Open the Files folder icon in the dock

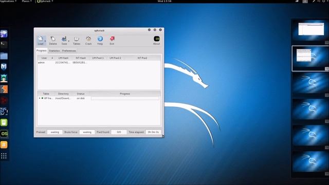tap(4, 56)
